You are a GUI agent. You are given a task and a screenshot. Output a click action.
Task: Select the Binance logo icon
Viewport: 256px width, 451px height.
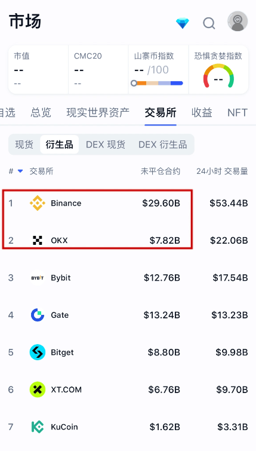[38, 203]
